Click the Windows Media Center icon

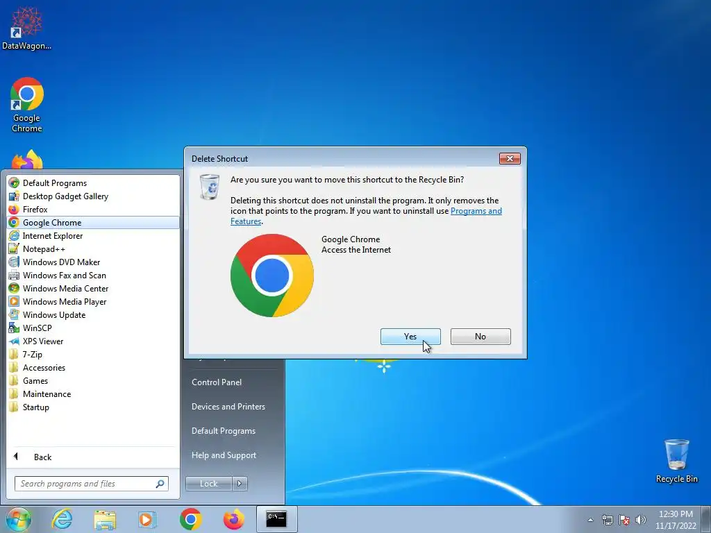(x=14, y=288)
